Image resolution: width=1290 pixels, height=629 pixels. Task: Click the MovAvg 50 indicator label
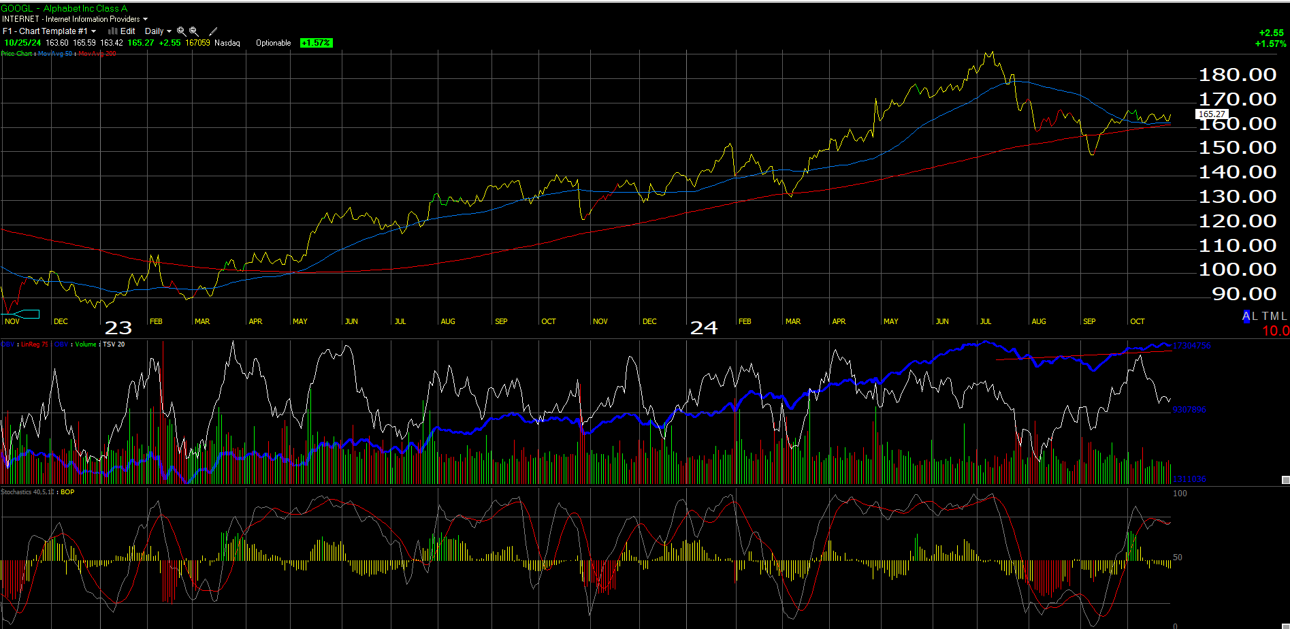pos(55,54)
